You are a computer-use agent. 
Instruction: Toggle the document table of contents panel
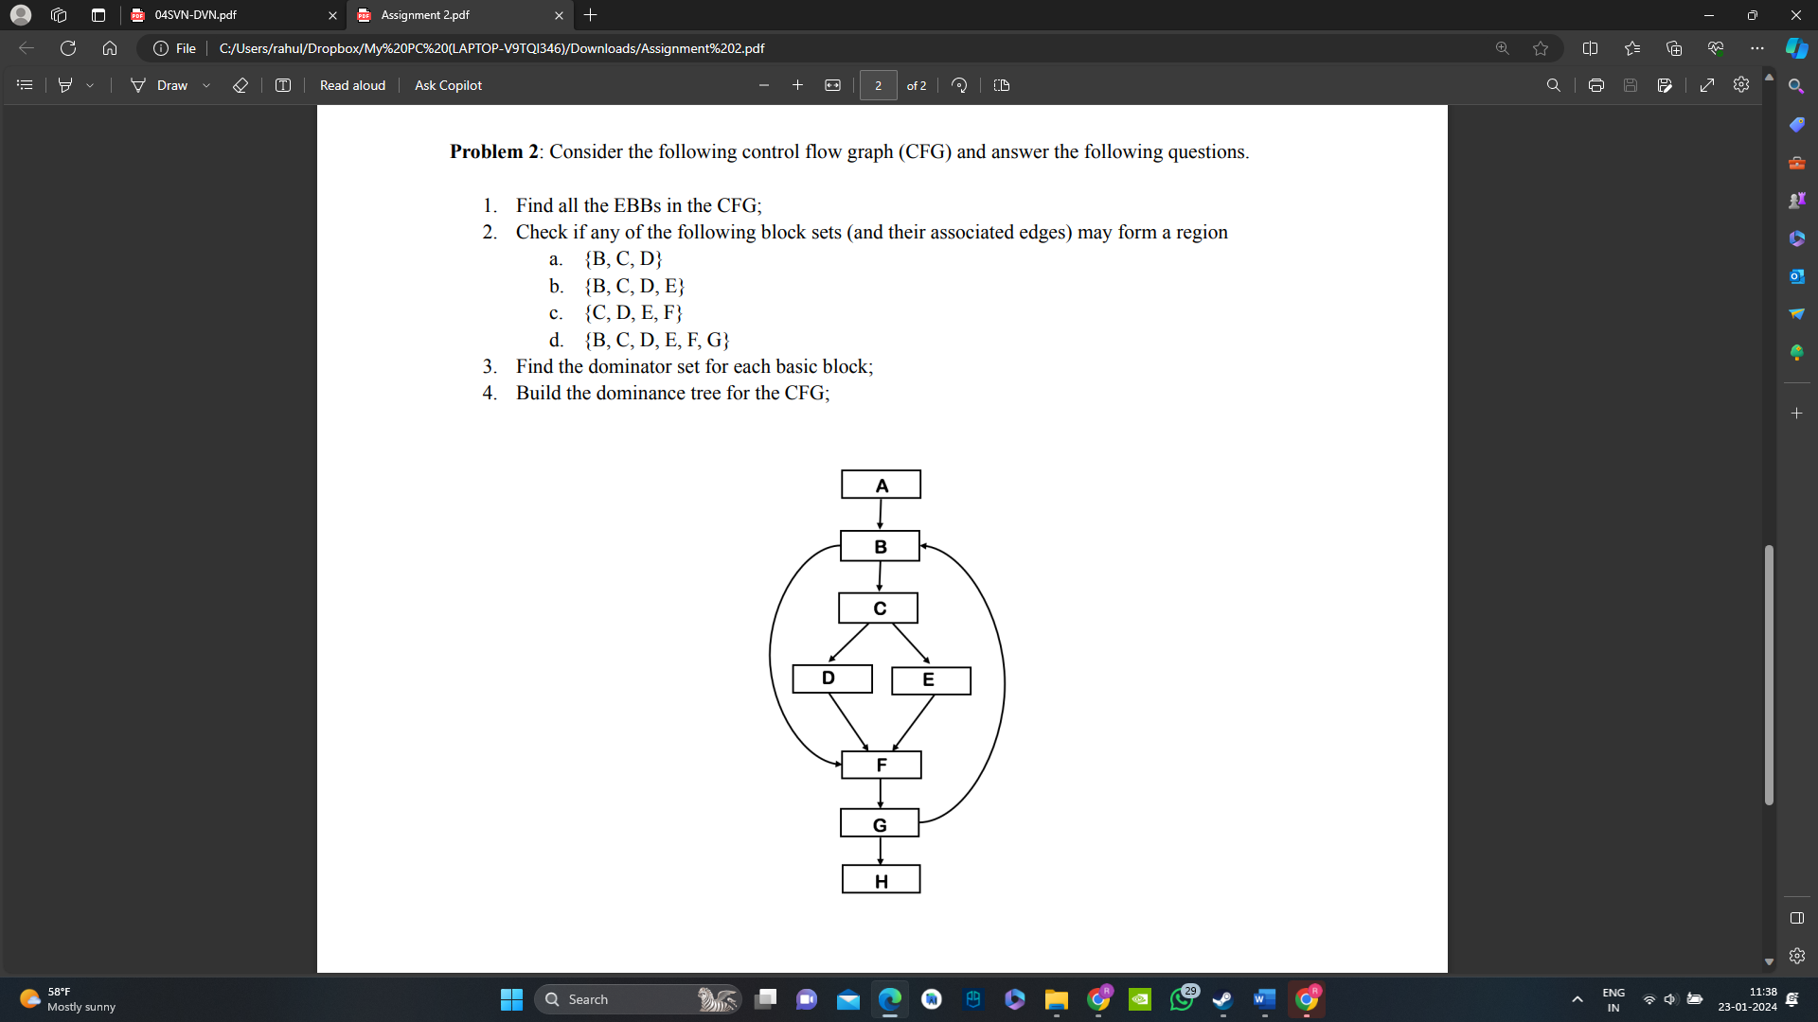(x=24, y=85)
